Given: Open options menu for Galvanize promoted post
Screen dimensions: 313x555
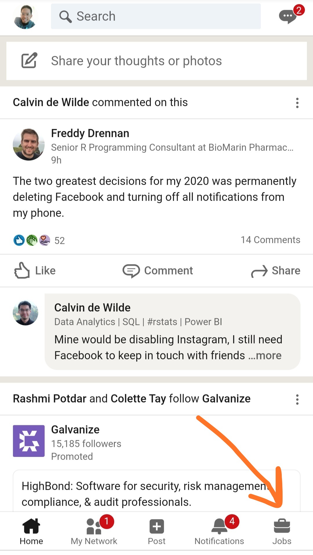Looking at the screenshot, I should click(297, 399).
